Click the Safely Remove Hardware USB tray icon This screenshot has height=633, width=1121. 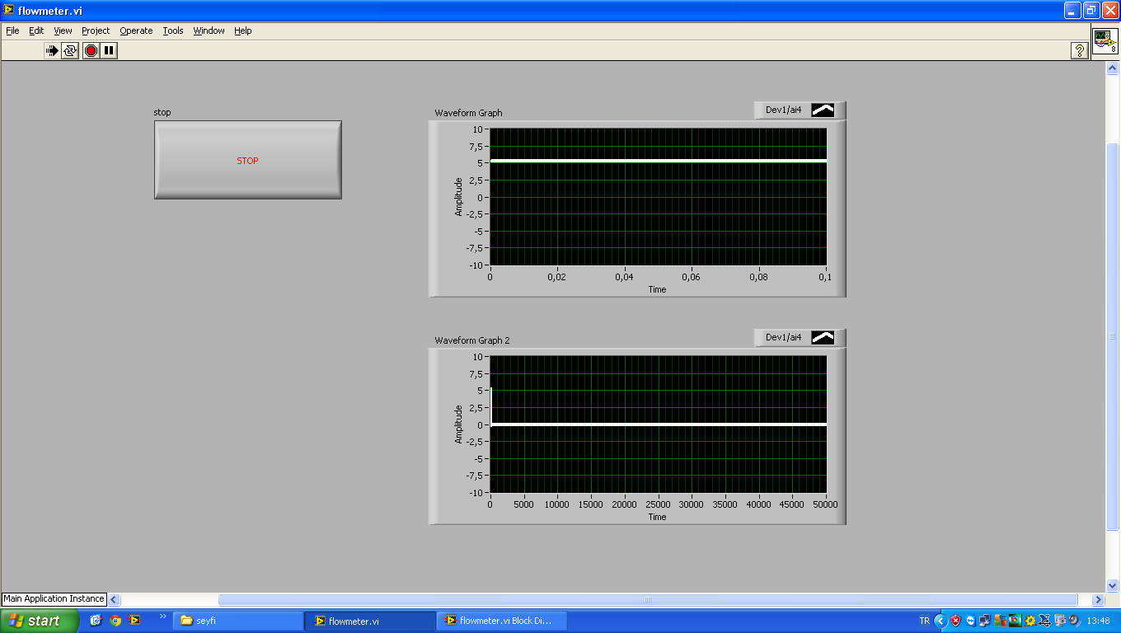pos(1045,621)
